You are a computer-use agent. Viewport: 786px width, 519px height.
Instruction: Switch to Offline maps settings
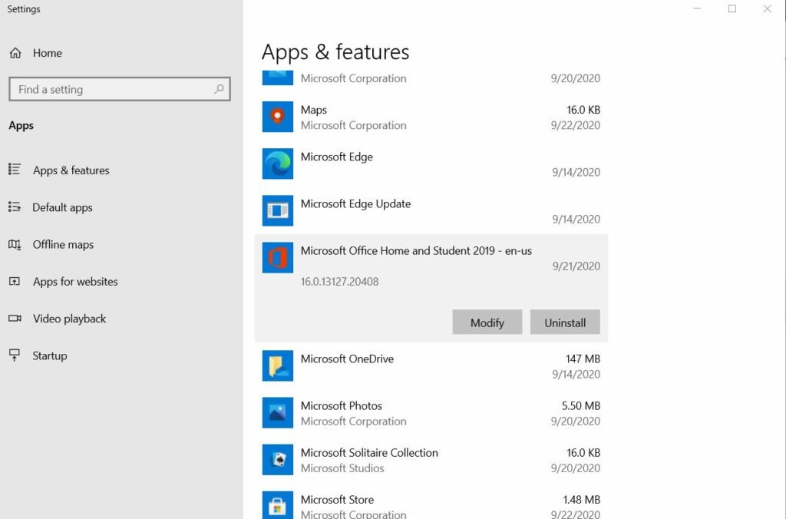click(63, 244)
